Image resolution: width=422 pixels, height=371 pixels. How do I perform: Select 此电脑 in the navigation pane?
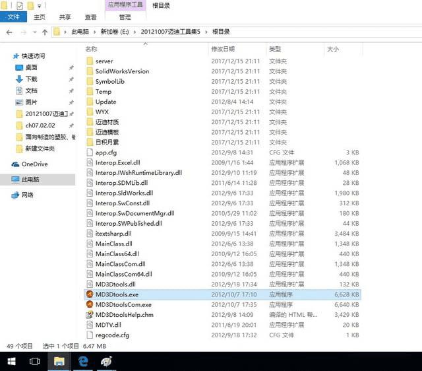tap(30, 180)
